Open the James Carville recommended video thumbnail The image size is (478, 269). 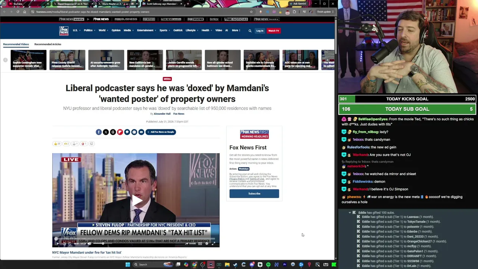point(184,60)
